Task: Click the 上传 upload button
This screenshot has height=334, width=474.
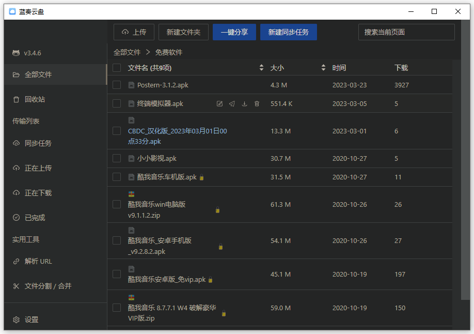Action: pyautogui.click(x=134, y=32)
